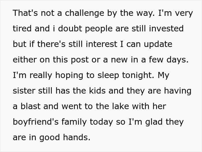Viewport: 202px width, 152px height.
Task: Click the word "update" in third line
Action: coord(158,44)
